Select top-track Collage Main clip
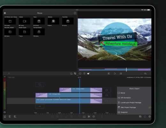Image resolution: width=166 pixels, height=128 pixels. (x=81, y=90)
